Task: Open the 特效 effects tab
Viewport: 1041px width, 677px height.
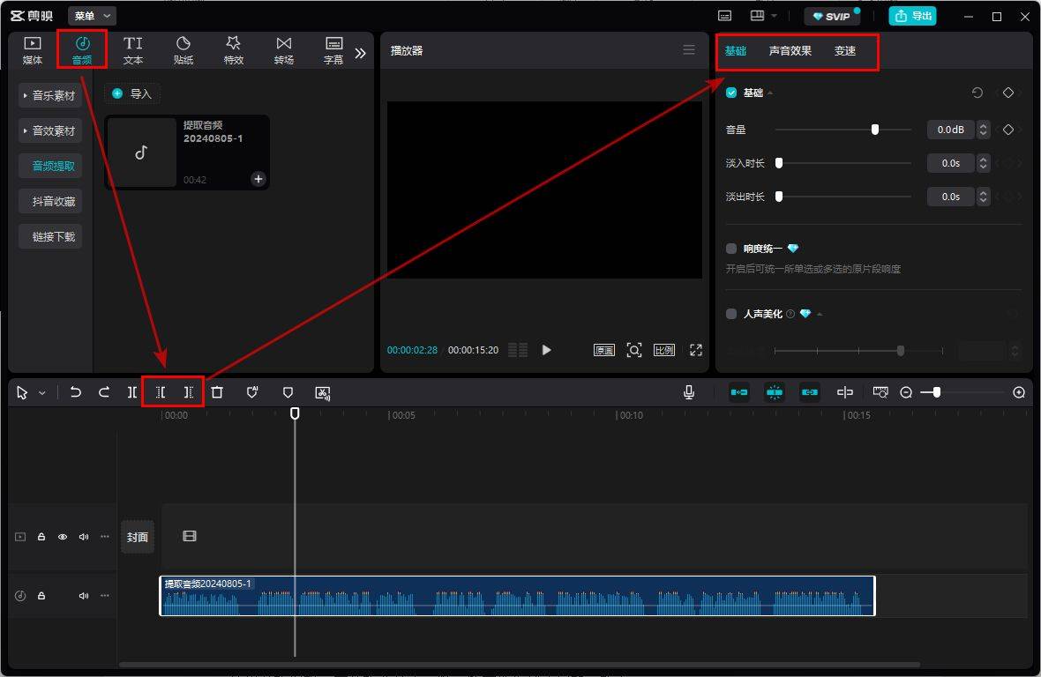Action: pos(234,50)
